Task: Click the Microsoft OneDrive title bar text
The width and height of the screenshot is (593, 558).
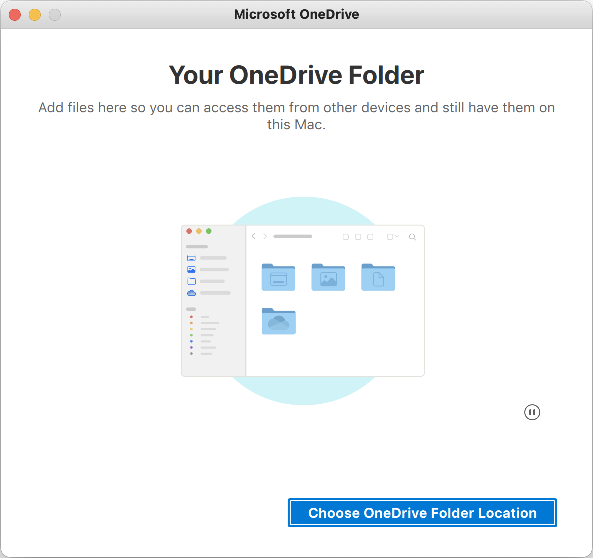Action: point(296,14)
